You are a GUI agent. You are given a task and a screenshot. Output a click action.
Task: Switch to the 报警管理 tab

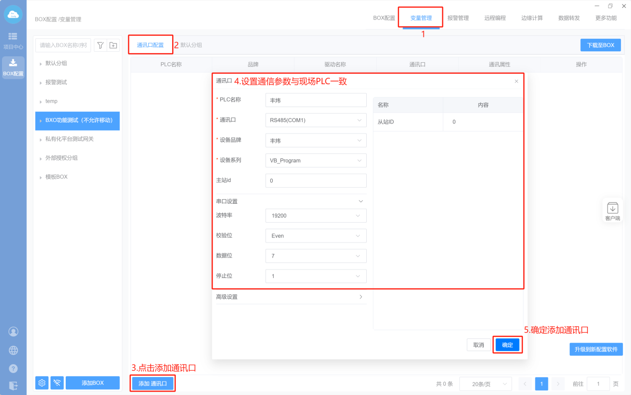click(x=458, y=18)
